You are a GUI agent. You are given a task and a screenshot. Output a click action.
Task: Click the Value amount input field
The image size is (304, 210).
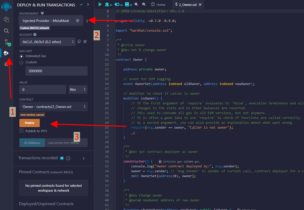[43, 90]
